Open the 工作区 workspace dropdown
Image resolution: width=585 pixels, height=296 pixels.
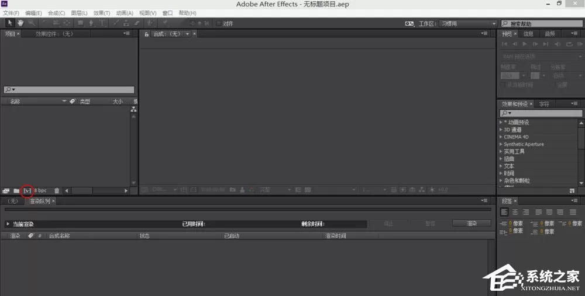pyautogui.click(x=468, y=23)
